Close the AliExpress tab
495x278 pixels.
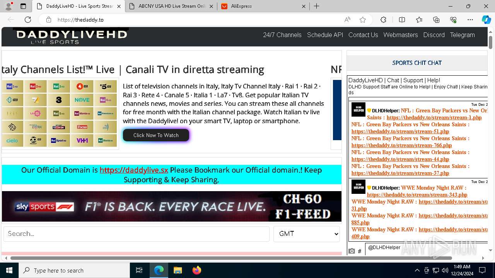tap(304, 6)
